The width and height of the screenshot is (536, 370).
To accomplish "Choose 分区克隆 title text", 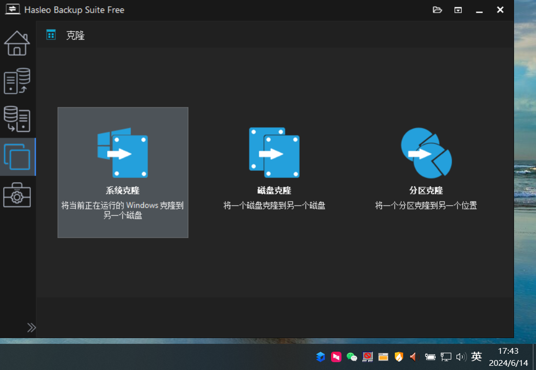I will [x=426, y=190].
